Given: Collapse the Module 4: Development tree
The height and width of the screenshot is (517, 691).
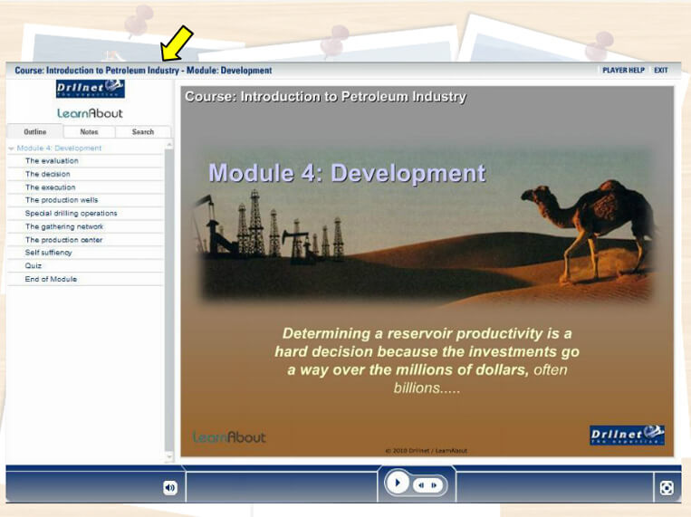Looking at the screenshot, I should click(x=12, y=148).
